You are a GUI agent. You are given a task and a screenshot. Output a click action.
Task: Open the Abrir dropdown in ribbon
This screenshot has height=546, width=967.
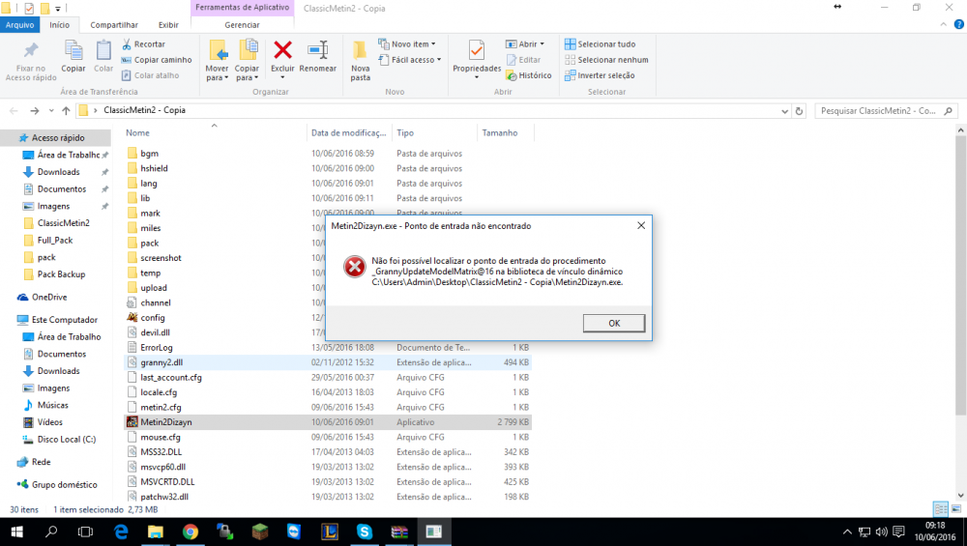[525, 44]
